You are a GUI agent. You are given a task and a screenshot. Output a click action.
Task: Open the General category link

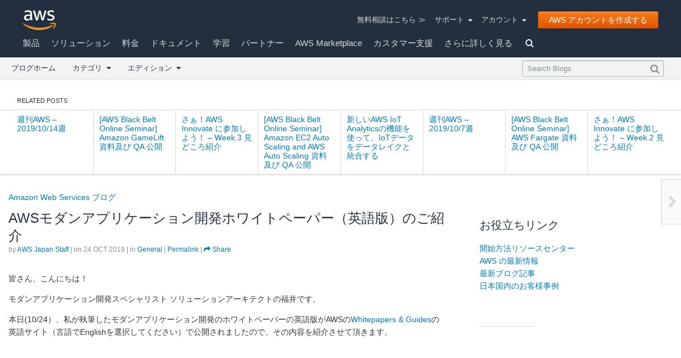pos(150,249)
